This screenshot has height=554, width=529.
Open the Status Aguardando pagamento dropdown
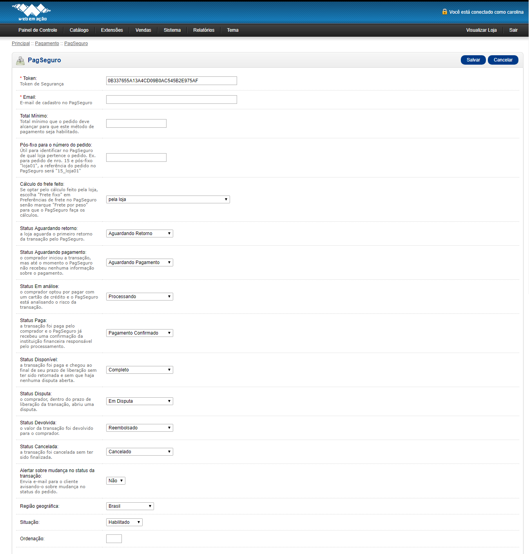click(139, 263)
